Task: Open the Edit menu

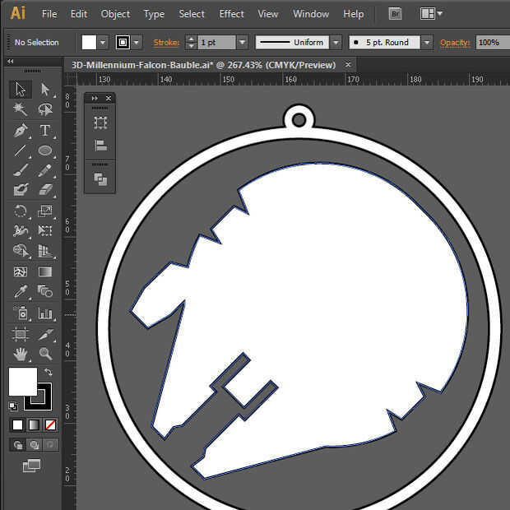Action: click(x=79, y=14)
